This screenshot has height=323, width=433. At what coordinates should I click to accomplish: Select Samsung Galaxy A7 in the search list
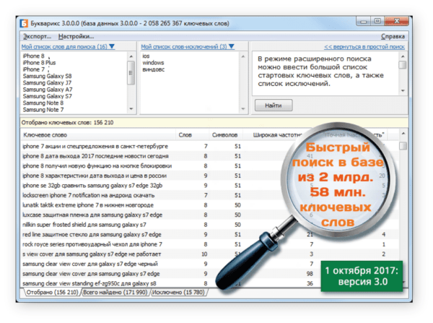48,90
